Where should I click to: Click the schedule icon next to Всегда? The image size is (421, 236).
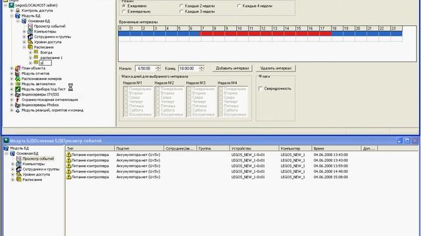click(x=36, y=52)
